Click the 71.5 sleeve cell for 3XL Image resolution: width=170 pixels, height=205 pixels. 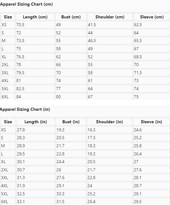pyautogui.click(x=152, y=73)
